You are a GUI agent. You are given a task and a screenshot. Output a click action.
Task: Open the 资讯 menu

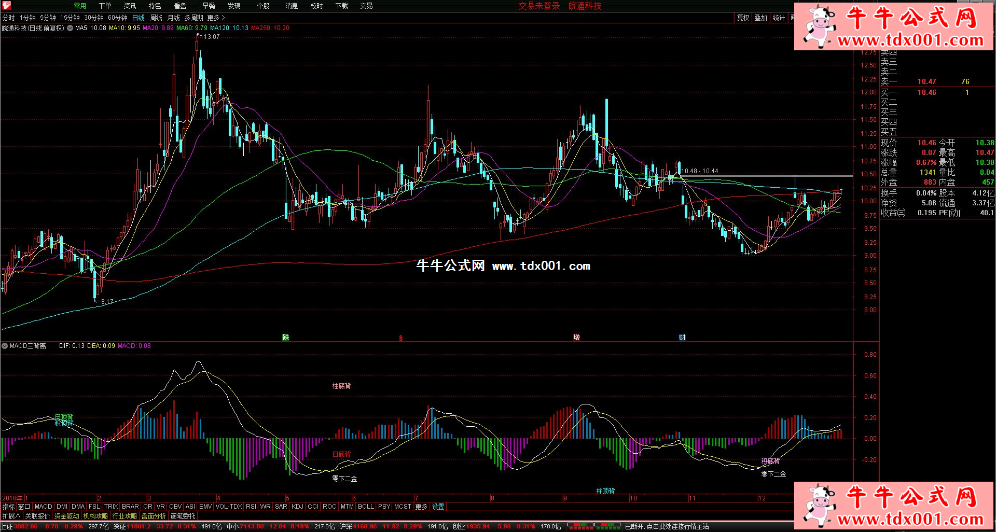coord(130,6)
